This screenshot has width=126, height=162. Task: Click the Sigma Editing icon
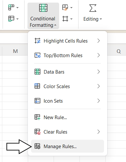(x=93, y=8)
